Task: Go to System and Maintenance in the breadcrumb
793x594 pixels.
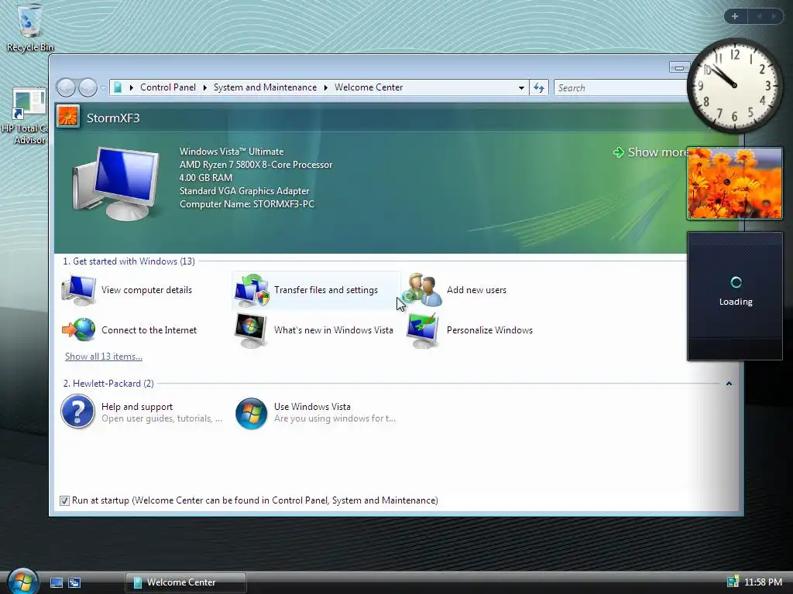Action: [x=265, y=87]
